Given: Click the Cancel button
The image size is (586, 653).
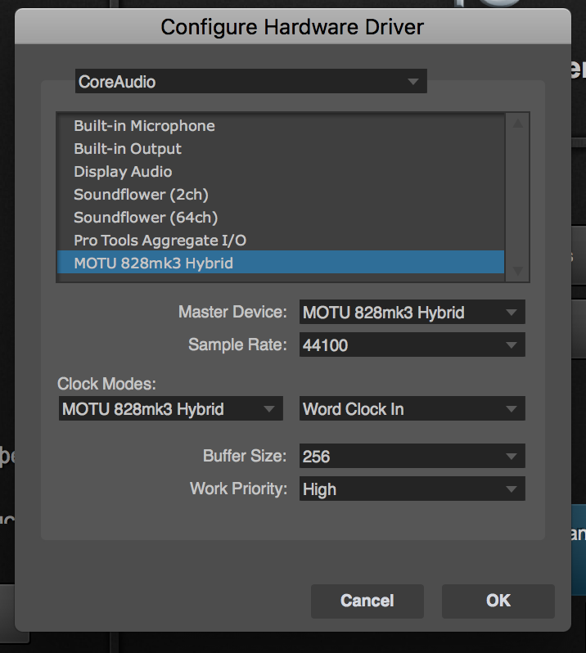Looking at the screenshot, I should tap(367, 601).
